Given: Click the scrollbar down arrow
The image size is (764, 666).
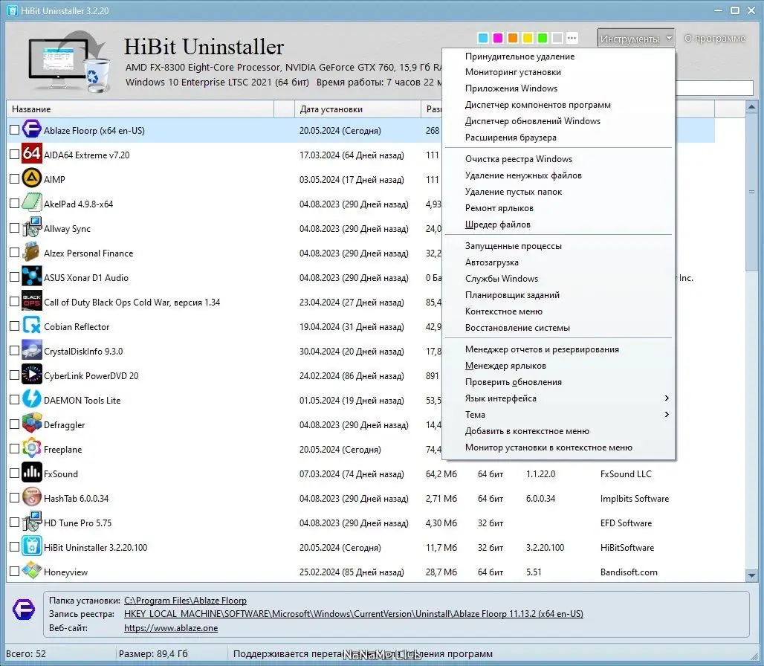Looking at the screenshot, I should coord(751,575).
